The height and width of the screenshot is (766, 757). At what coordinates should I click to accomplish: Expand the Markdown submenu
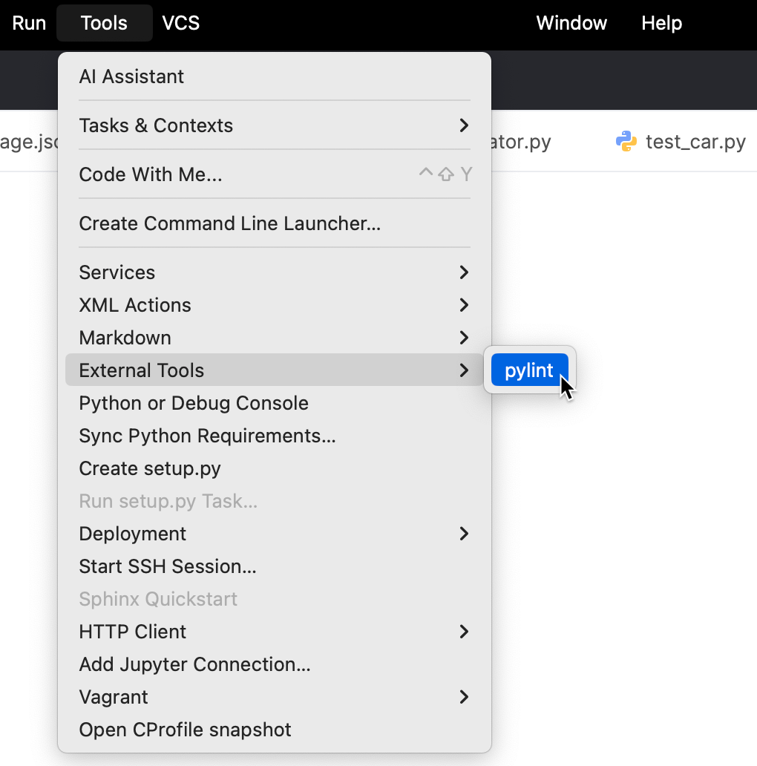(125, 338)
